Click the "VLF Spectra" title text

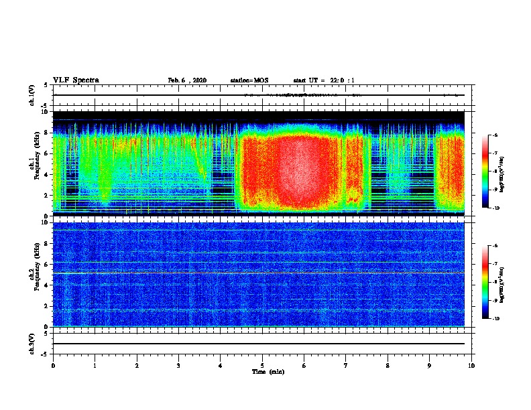tap(76, 80)
